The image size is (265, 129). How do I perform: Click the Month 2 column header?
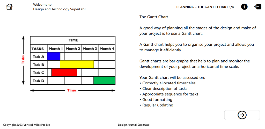(73, 49)
